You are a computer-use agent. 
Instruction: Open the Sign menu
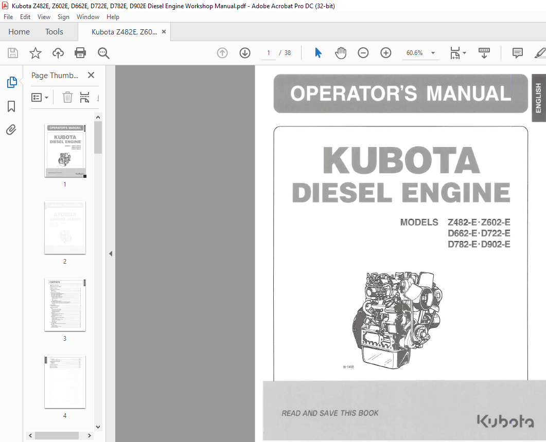pyautogui.click(x=63, y=16)
